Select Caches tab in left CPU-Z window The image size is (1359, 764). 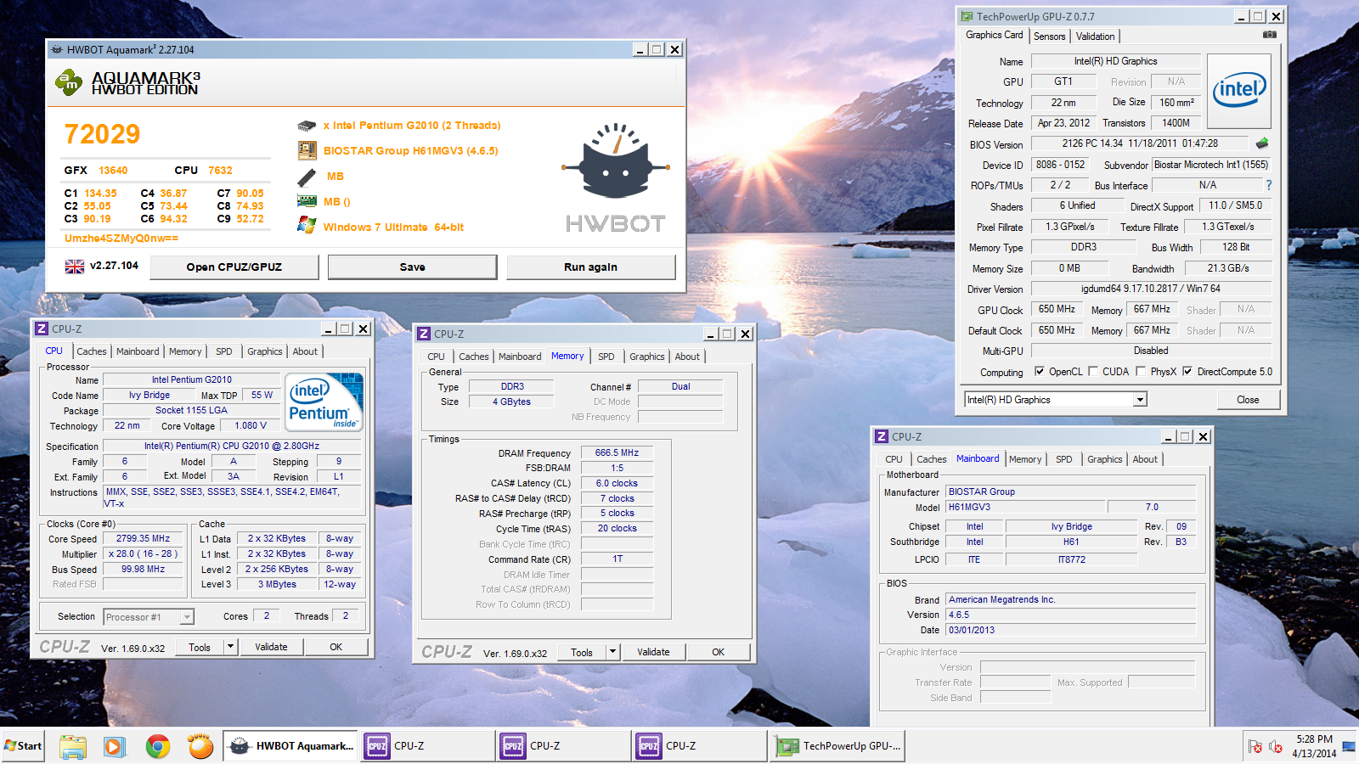point(92,351)
